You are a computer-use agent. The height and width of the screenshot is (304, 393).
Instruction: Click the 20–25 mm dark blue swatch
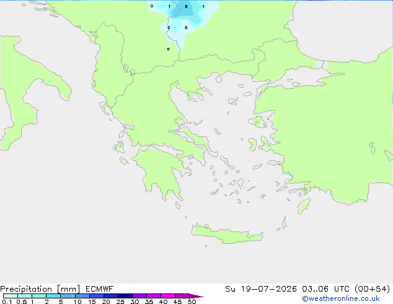[111, 296]
